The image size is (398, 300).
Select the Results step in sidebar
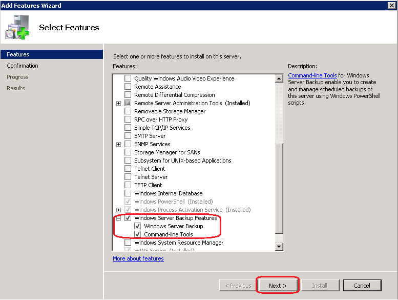[x=16, y=88]
